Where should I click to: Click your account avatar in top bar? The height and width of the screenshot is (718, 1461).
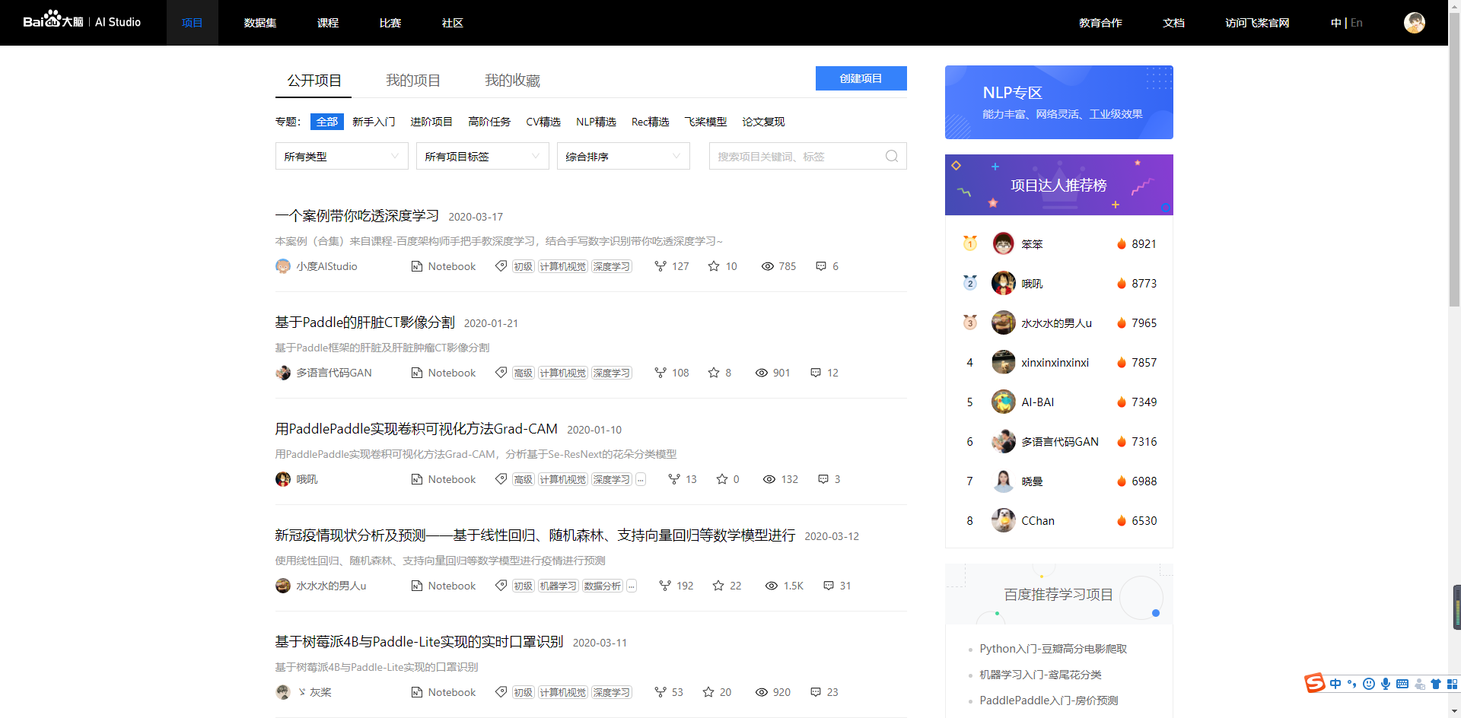(1415, 22)
